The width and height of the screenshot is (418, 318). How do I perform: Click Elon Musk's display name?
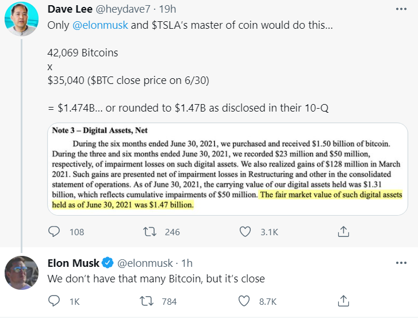tap(73, 263)
